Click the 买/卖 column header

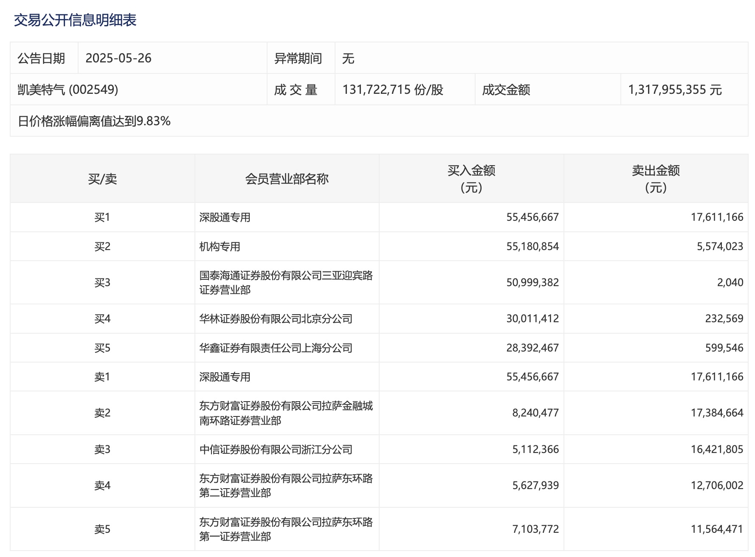[x=102, y=179]
